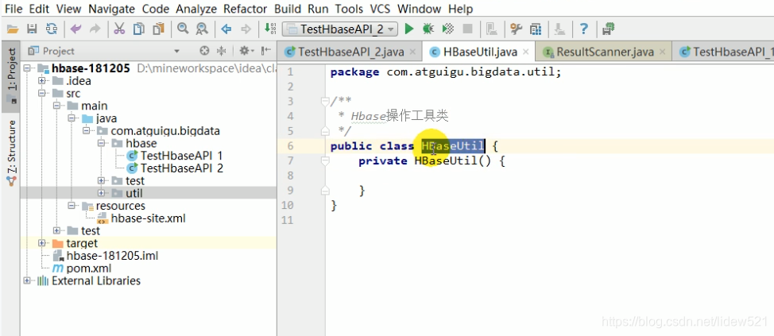Navigate Forward with grey arrow
The width and height of the screenshot is (774, 336).
click(x=246, y=29)
